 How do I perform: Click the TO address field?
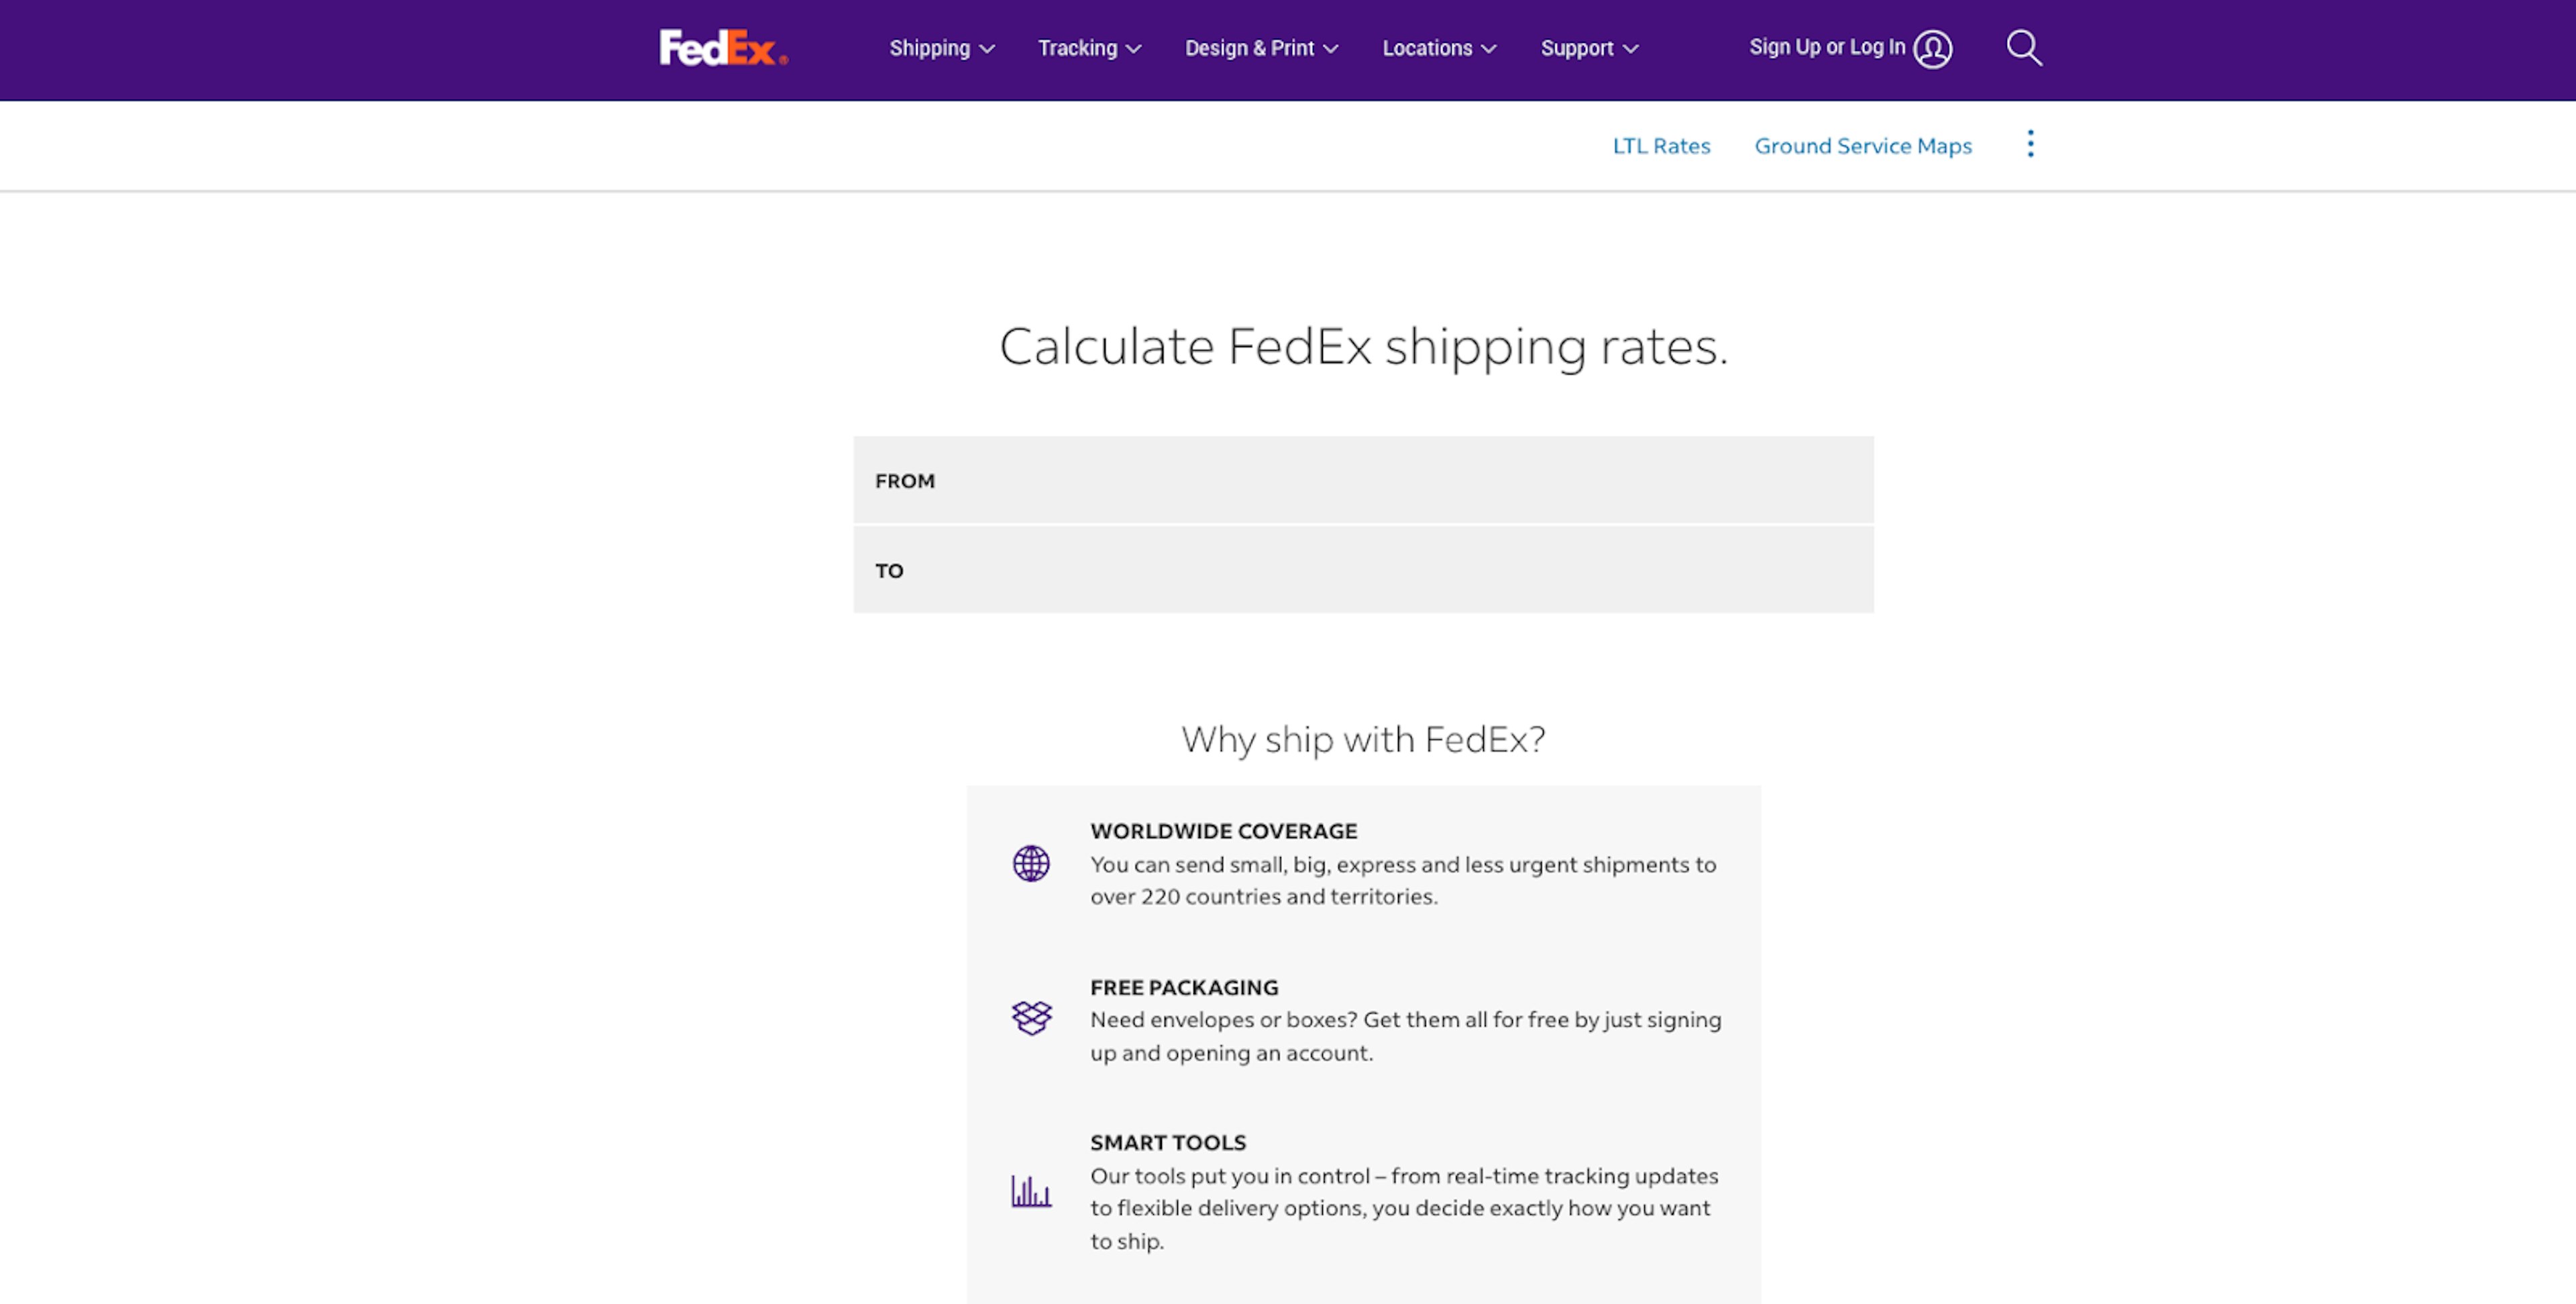pos(1363,570)
